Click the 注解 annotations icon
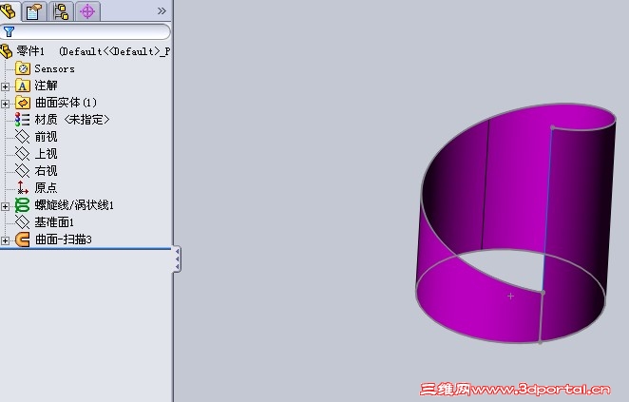This screenshot has height=402, width=629. (x=23, y=86)
